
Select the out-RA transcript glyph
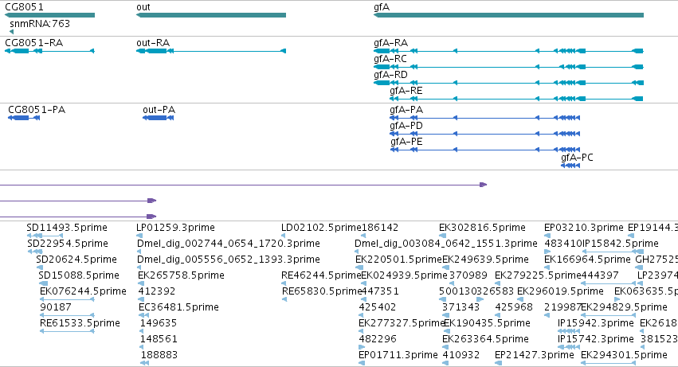(211, 51)
